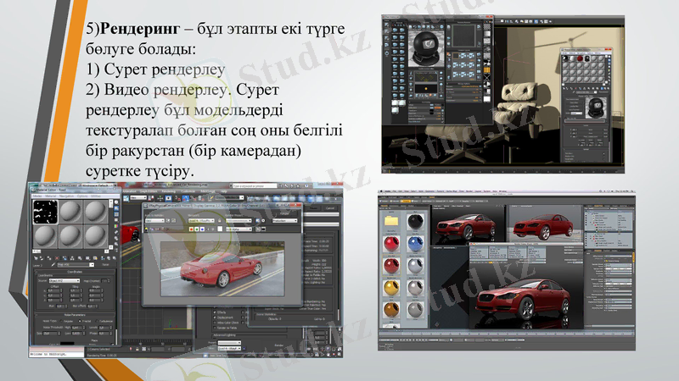Screen dimensions: 679x381
Task: Open the Area to Render dropdown in frame buffer
Action: pyautogui.click(x=154, y=221)
